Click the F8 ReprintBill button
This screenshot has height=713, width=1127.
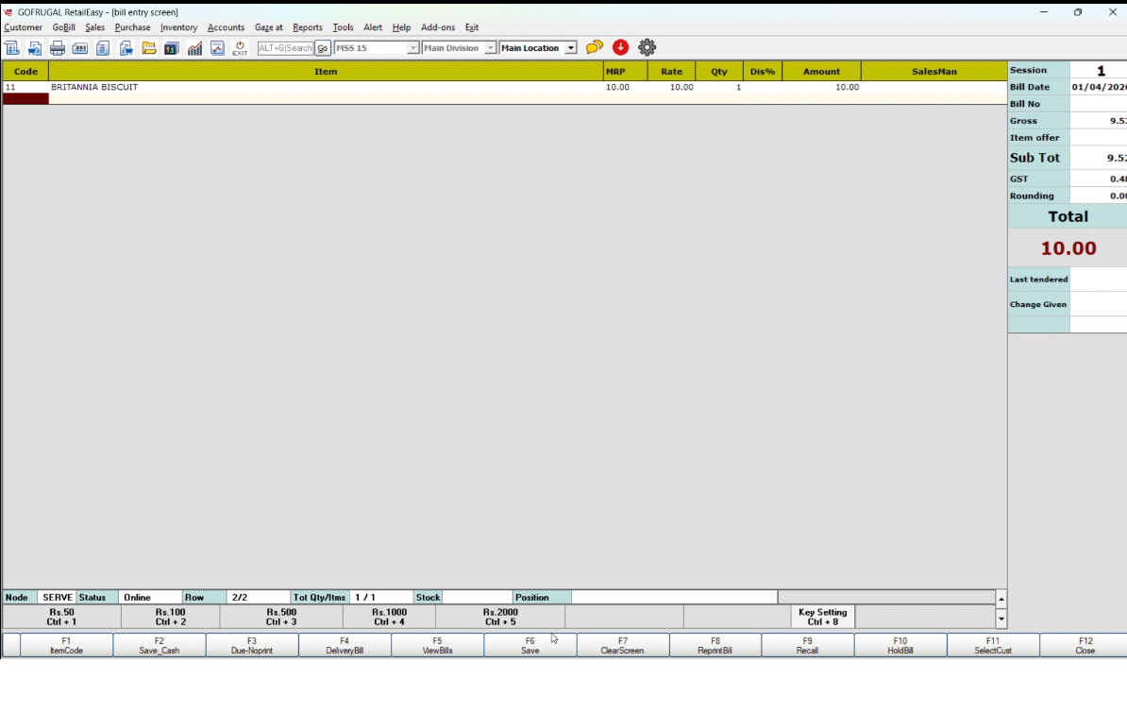pos(715,645)
